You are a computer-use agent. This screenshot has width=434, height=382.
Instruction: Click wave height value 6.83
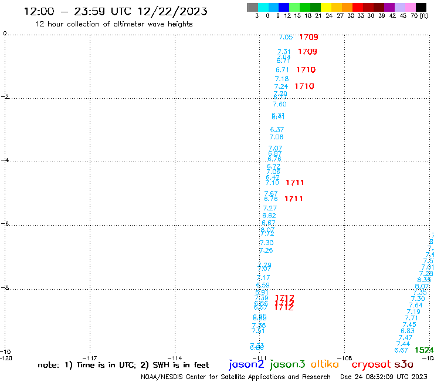point(408,331)
